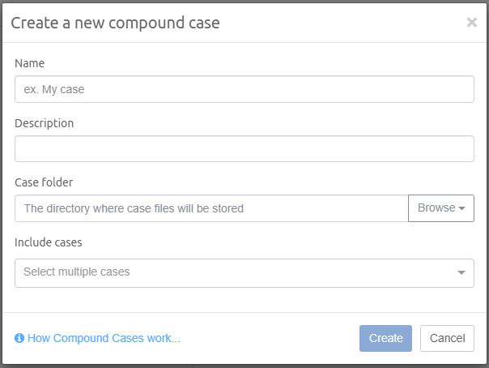Cancel the new compound case dialog
The height and width of the screenshot is (368, 489).
tap(447, 338)
